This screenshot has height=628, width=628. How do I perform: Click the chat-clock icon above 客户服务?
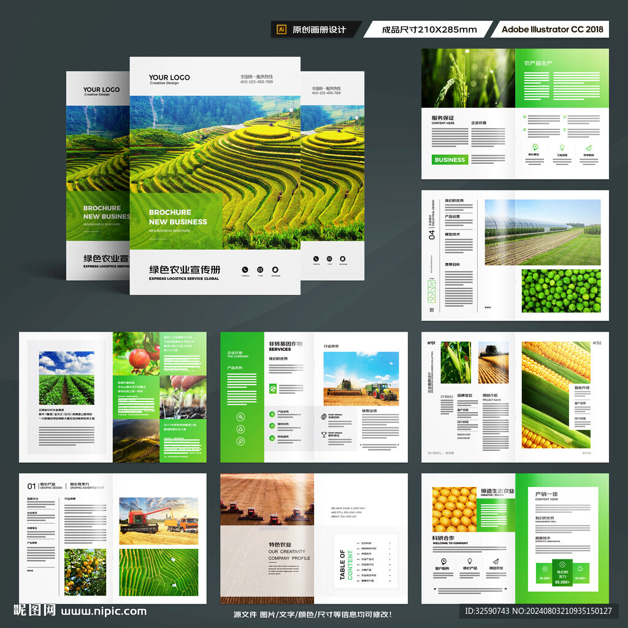(443, 561)
